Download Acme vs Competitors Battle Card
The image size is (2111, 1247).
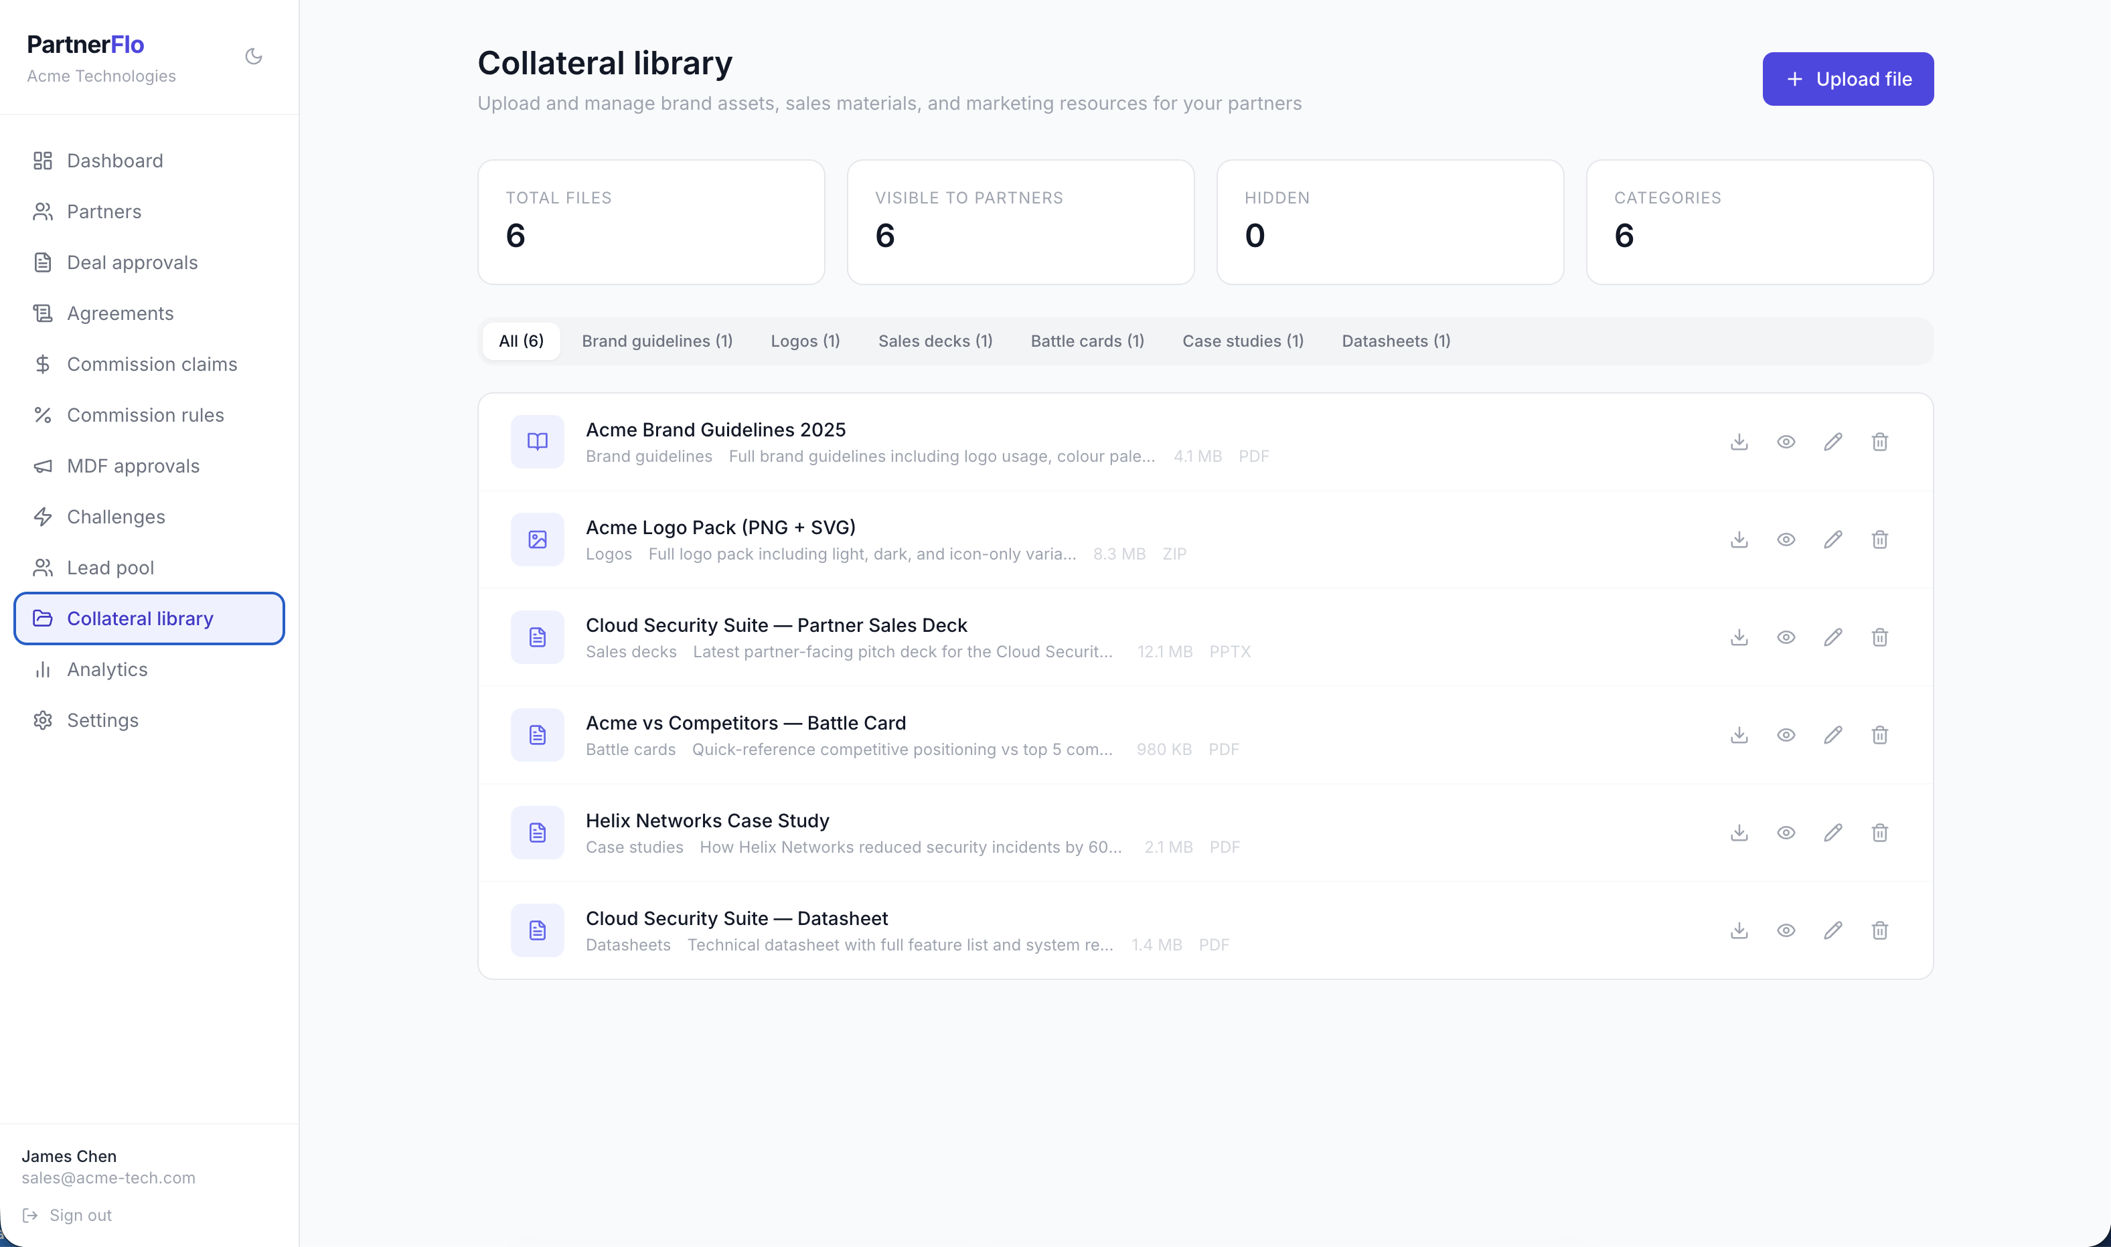(1739, 735)
